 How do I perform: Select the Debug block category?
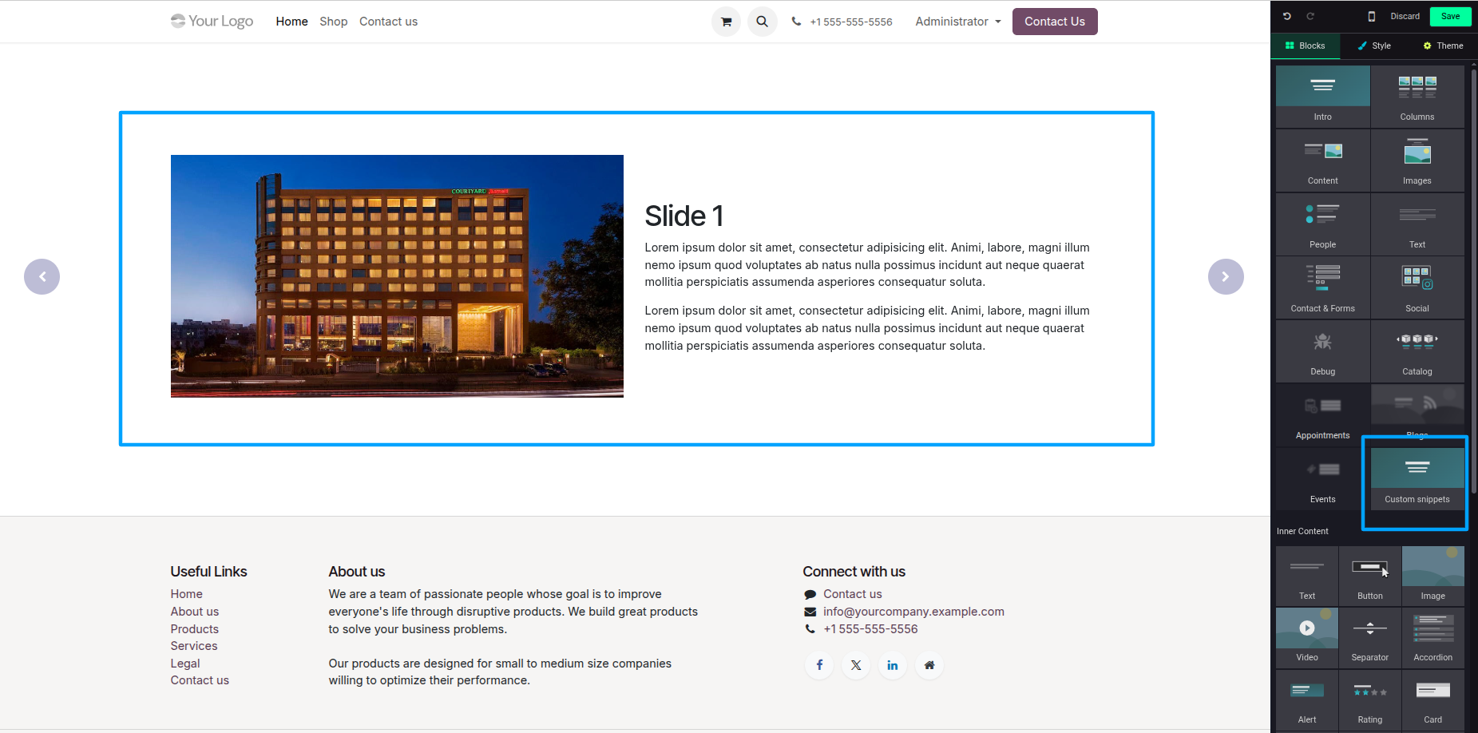tap(1323, 351)
